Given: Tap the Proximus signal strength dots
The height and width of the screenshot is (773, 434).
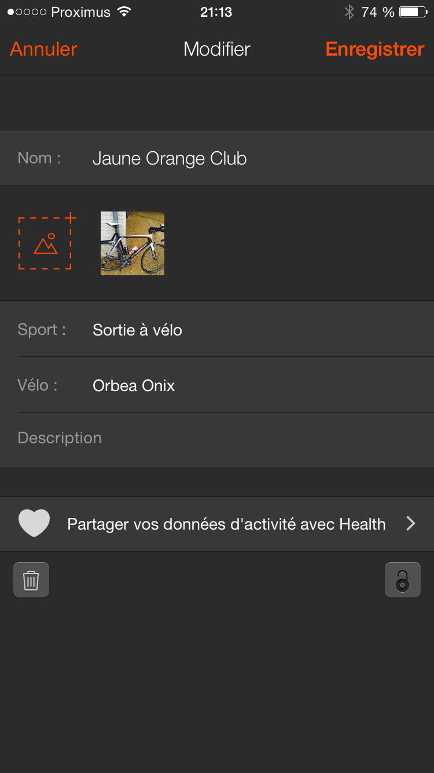Looking at the screenshot, I should [27, 12].
